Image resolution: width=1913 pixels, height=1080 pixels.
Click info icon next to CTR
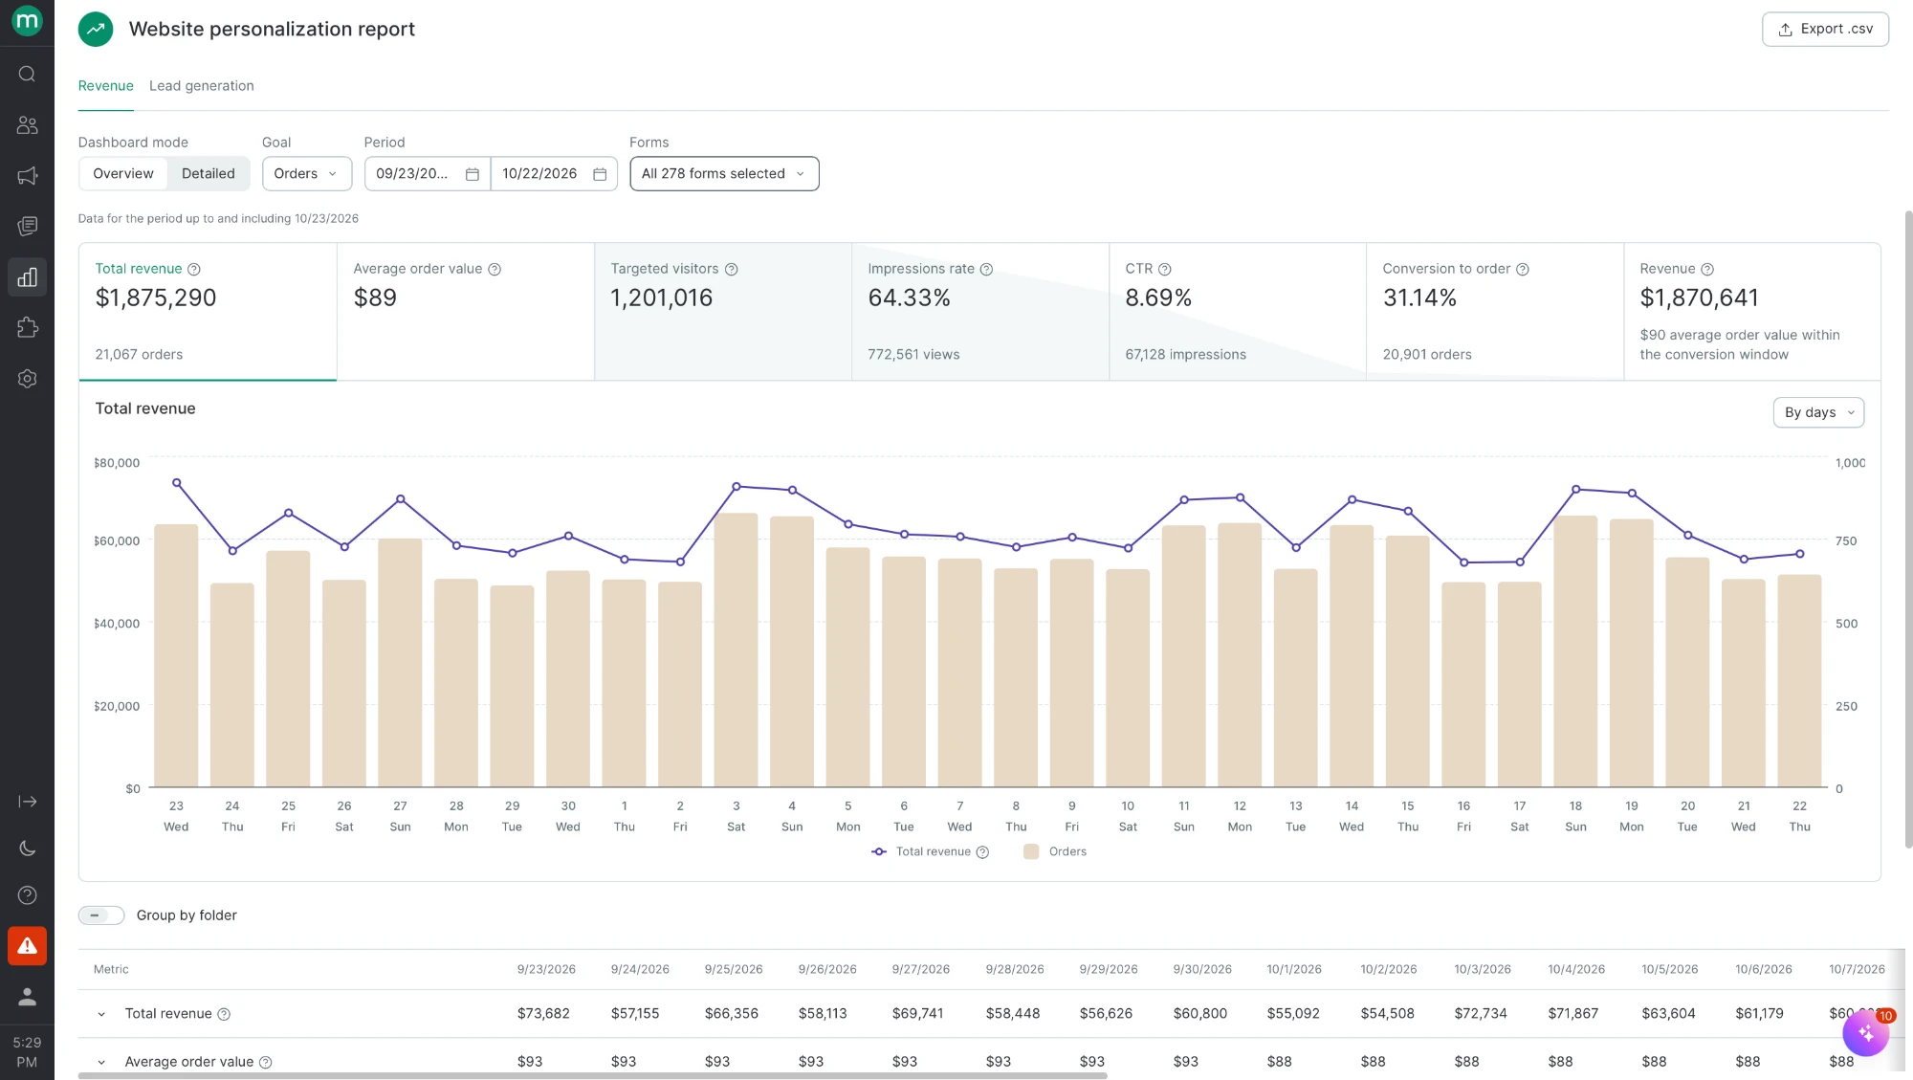pyautogui.click(x=1165, y=270)
